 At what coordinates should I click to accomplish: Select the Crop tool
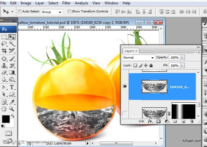coord(4,51)
